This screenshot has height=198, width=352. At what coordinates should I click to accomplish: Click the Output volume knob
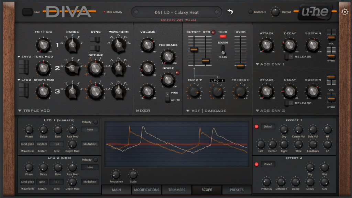tap(275, 12)
